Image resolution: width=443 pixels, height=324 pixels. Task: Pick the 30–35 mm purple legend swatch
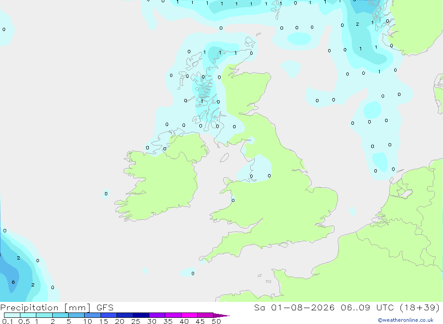tap(157, 315)
